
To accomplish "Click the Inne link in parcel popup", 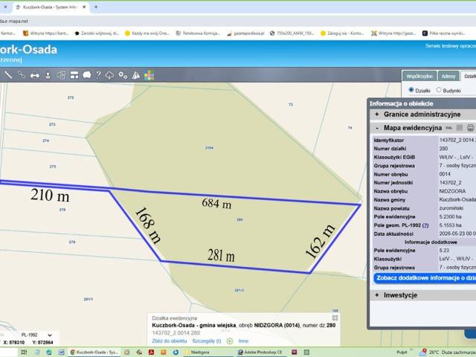I will pyautogui.click(x=243, y=341).
